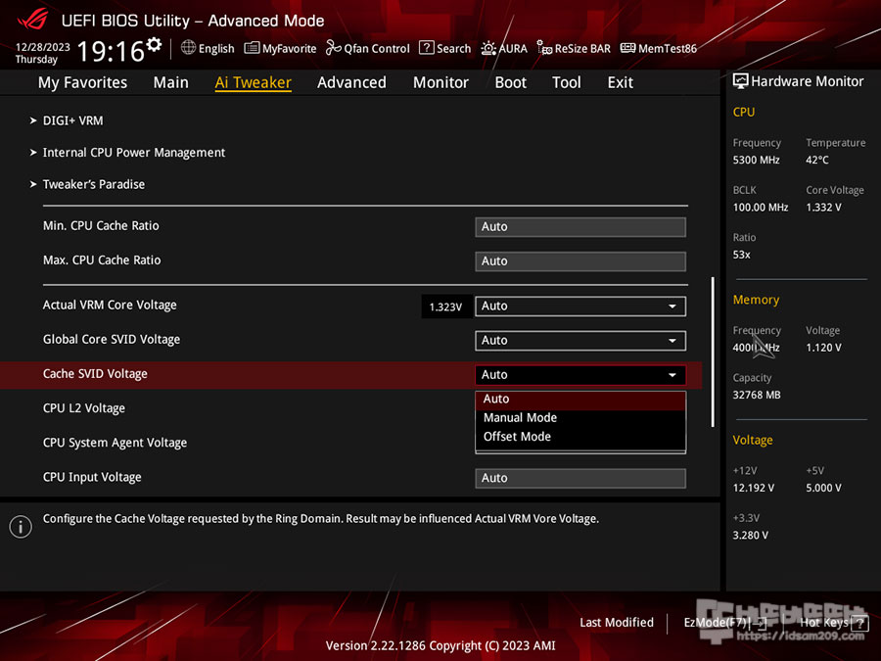Click +12V reading 12.192 V

pyautogui.click(x=753, y=488)
